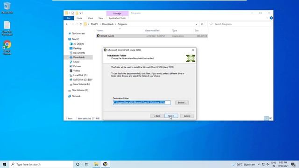Switch to details view icon
This screenshot has width=299, height=168.
pos(266,119)
